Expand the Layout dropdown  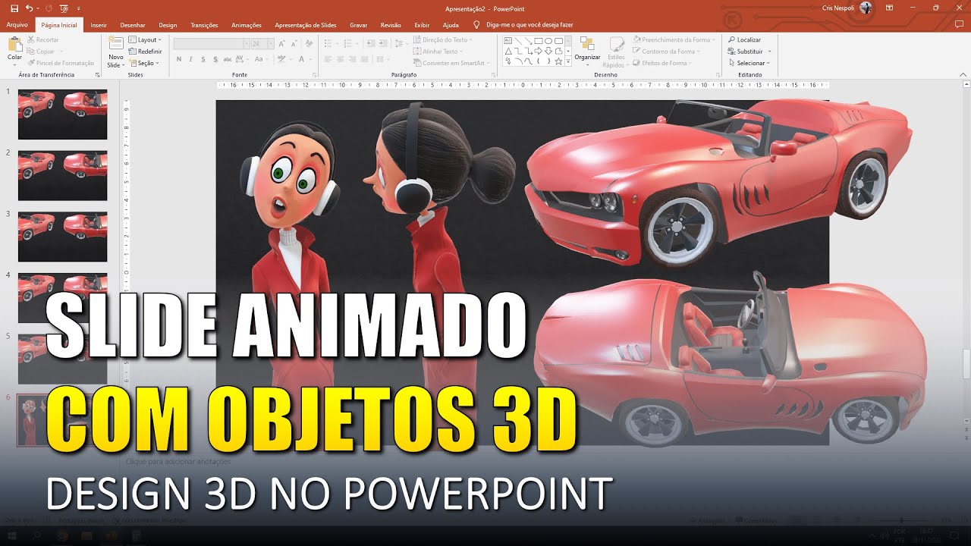tap(145, 39)
